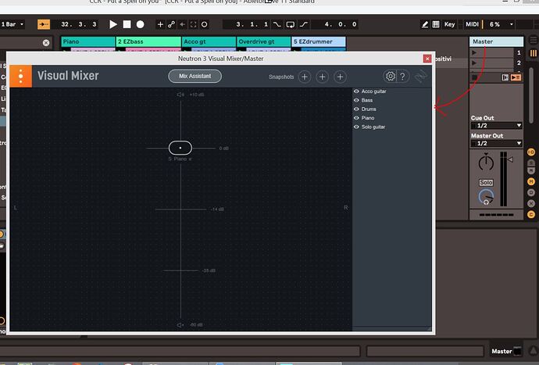
Task: Open the Master Out 1/2 dropdown
Action: [496, 144]
